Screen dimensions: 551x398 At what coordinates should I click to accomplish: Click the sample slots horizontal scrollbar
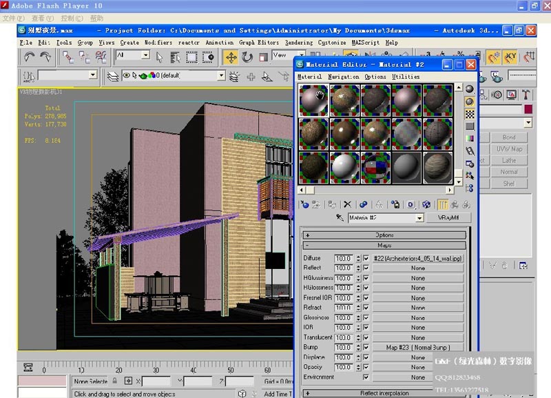pos(375,190)
